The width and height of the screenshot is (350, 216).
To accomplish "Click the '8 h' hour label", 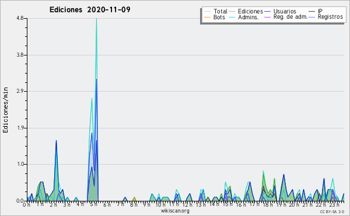I will click(134, 204).
